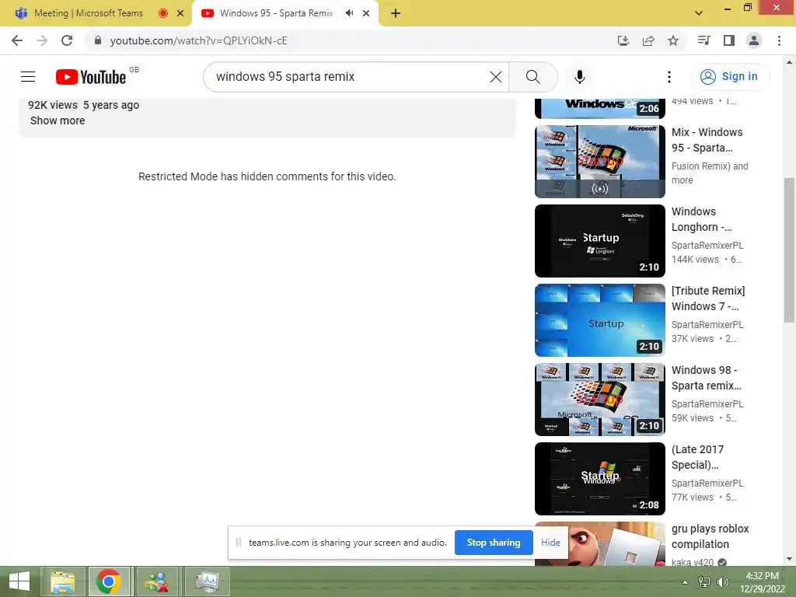Close the Windows 95 Sparta Remix tab
Screen dimensions: 796x597
click(x=366, y=13)
